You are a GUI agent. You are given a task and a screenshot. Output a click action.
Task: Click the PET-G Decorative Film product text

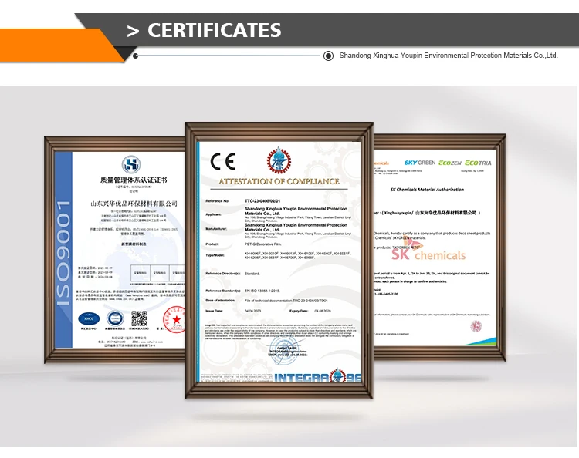tap(263, 244)
